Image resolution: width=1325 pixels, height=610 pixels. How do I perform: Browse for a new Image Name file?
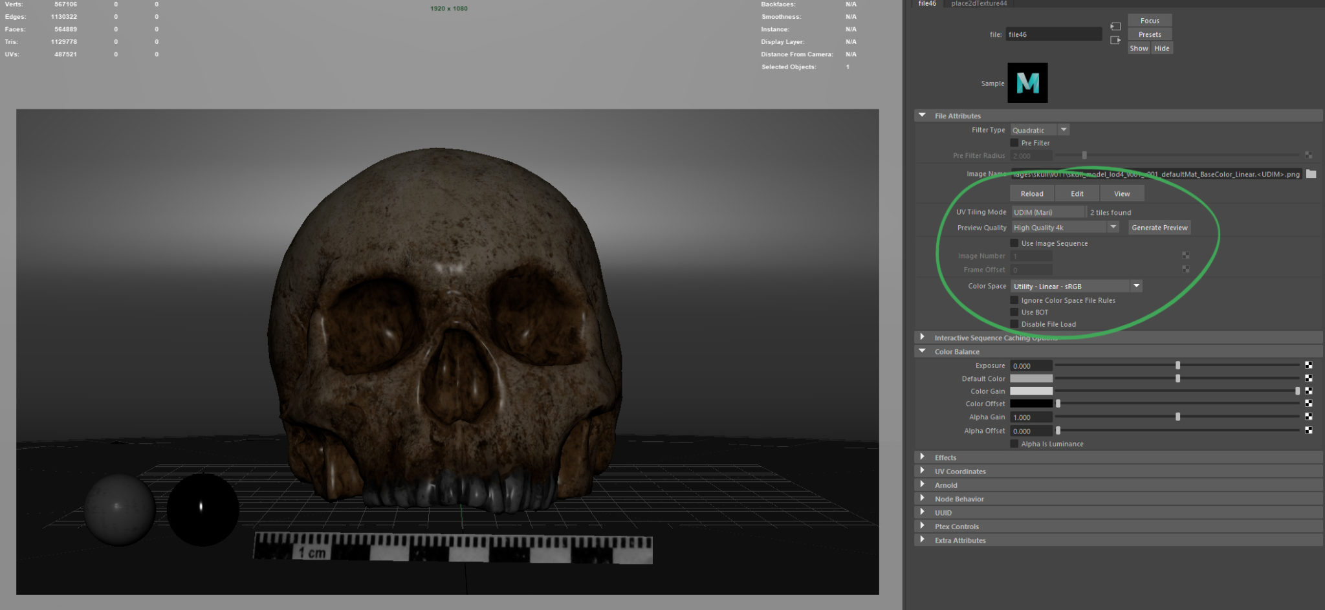pyautogui.click(x=1312, y=174)
